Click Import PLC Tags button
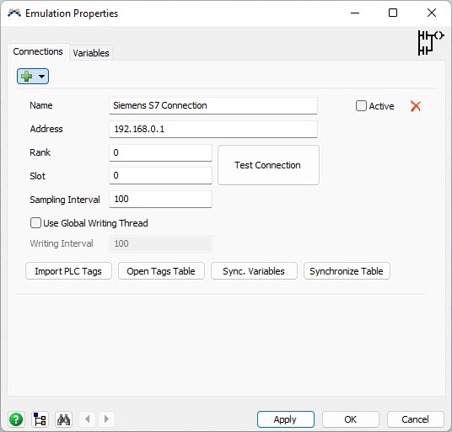The image size is (452, 432). [68, 271]
